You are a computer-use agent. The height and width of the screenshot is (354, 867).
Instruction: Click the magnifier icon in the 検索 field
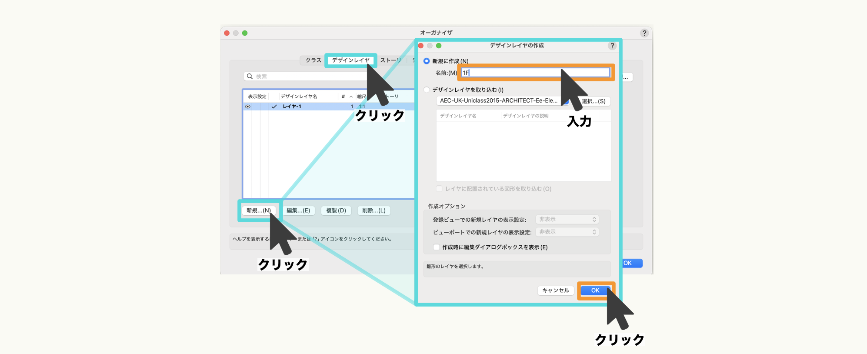coord(250,77)
